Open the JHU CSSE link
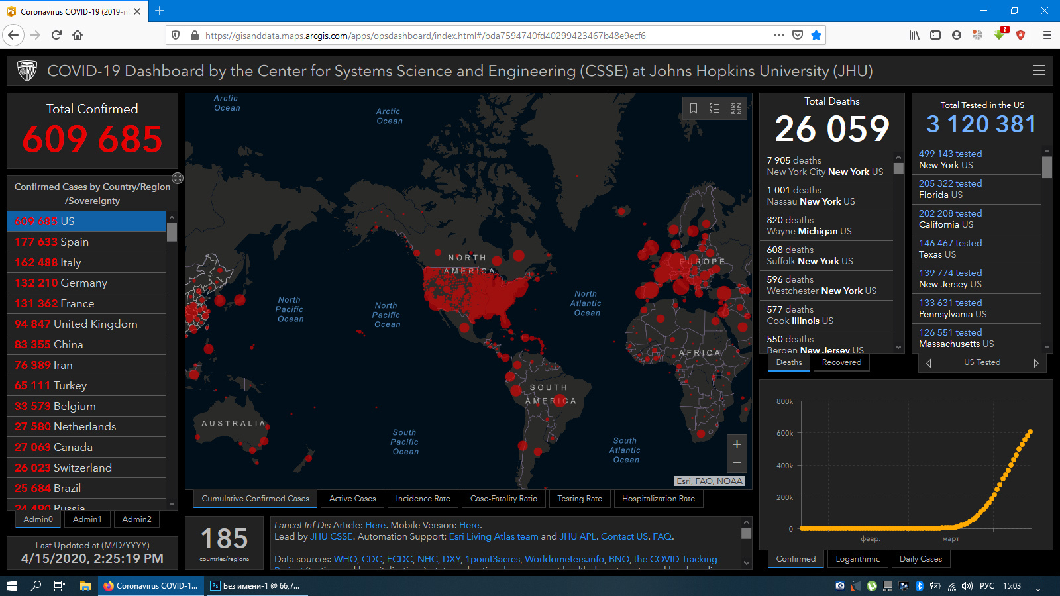The image size is (1060, 596). click(331, 536)
